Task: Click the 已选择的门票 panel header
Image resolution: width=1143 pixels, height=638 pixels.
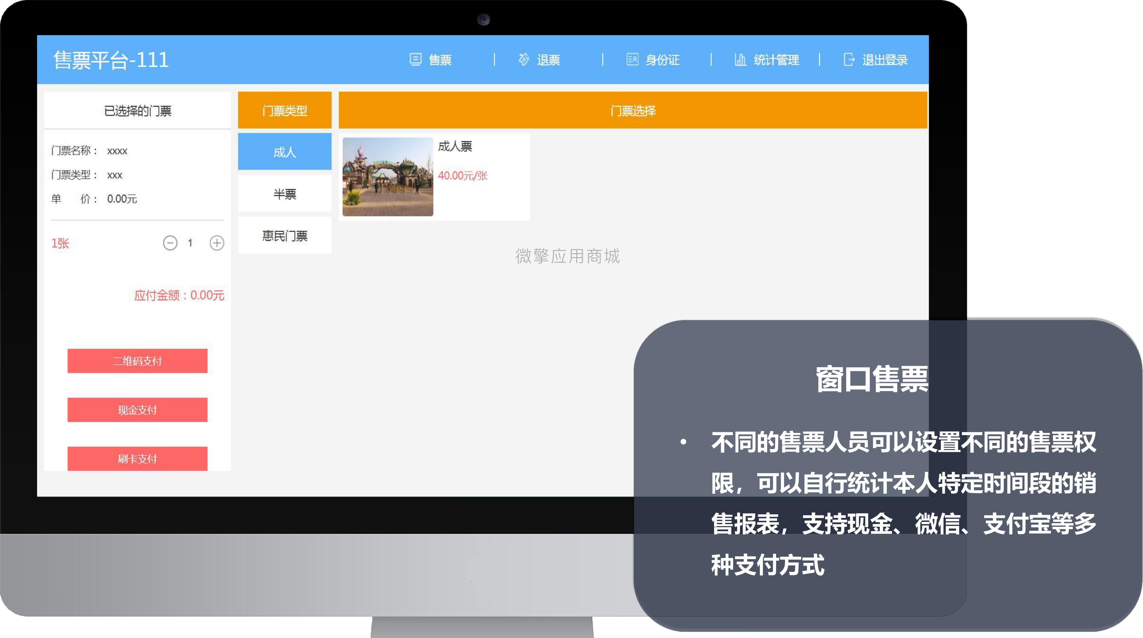Action: pos(138,110)
